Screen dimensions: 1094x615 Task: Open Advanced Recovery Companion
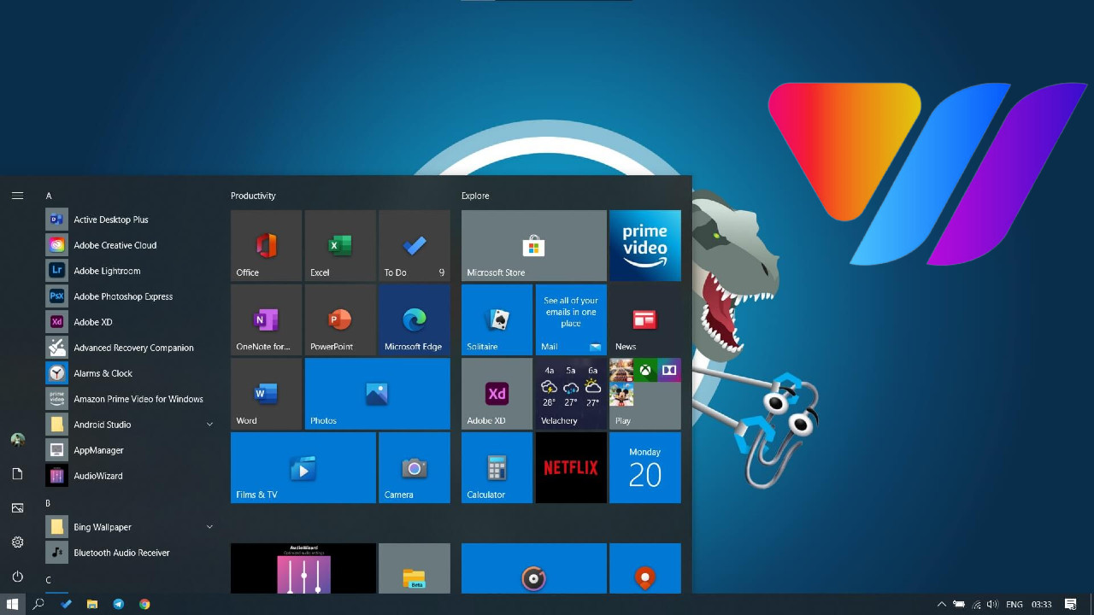point(130,348)
